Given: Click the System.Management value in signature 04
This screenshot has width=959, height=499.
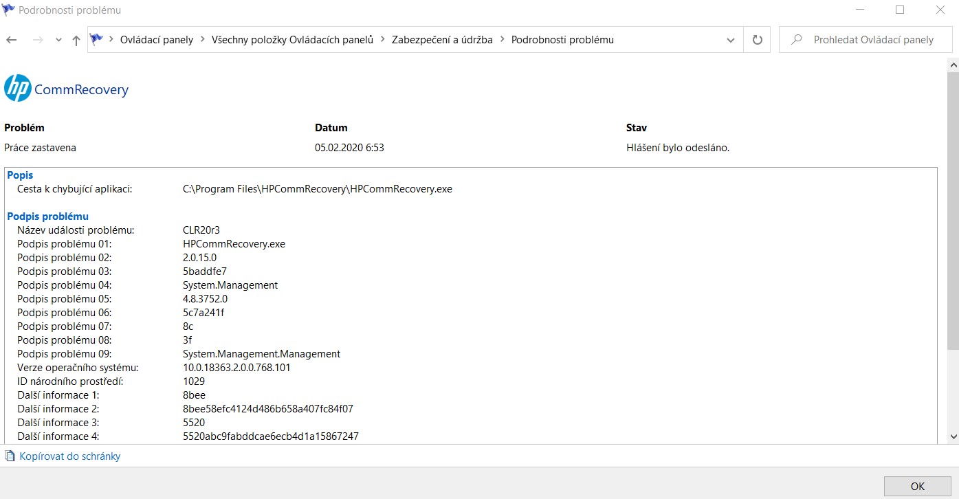Looking at the screenshot, I should point(230,285).
